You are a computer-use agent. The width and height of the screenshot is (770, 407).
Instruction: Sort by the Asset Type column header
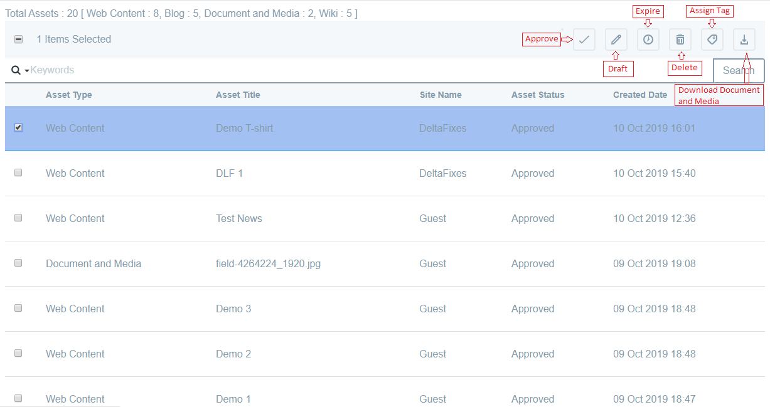pos(68,95)
